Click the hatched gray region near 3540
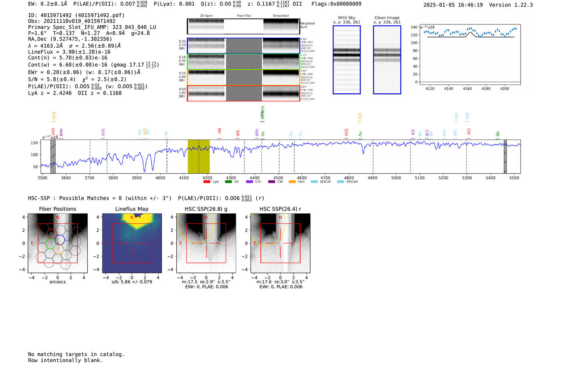This screenshot has width=561, height=382. [53, 156]
